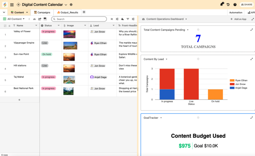Switch to the Campaigns tab
The image size is (255, 156).
42,12
